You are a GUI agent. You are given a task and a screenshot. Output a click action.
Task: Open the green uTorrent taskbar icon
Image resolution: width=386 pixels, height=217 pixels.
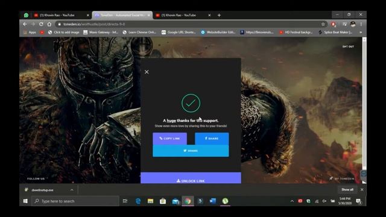coord(225,201)
